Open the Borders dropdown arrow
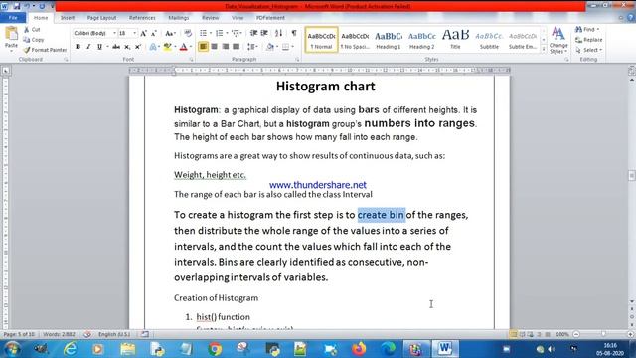This screenshot has height=358, width=636. (x=293, y=47)
